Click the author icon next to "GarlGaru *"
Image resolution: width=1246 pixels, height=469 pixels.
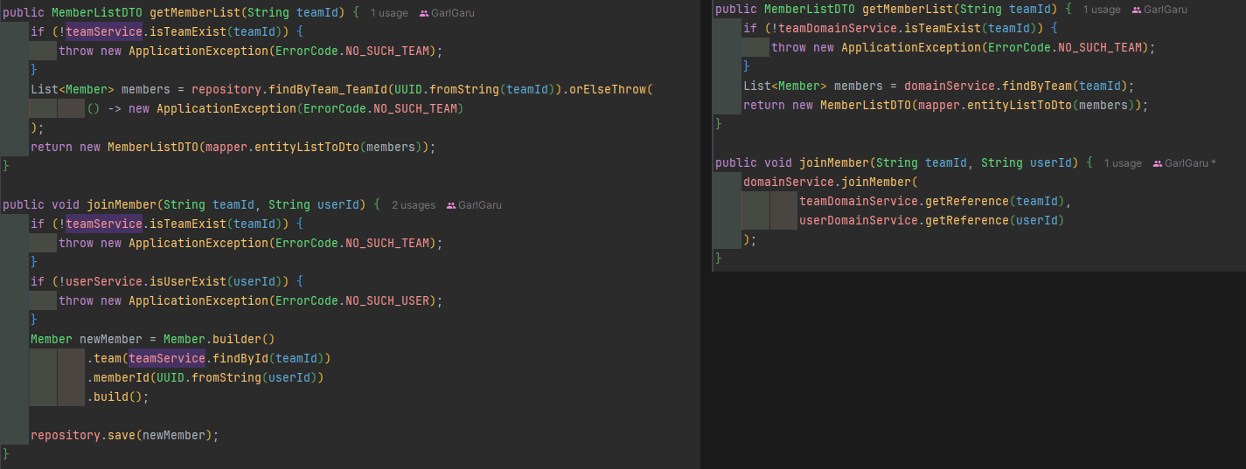click(x=1158, y=163)
